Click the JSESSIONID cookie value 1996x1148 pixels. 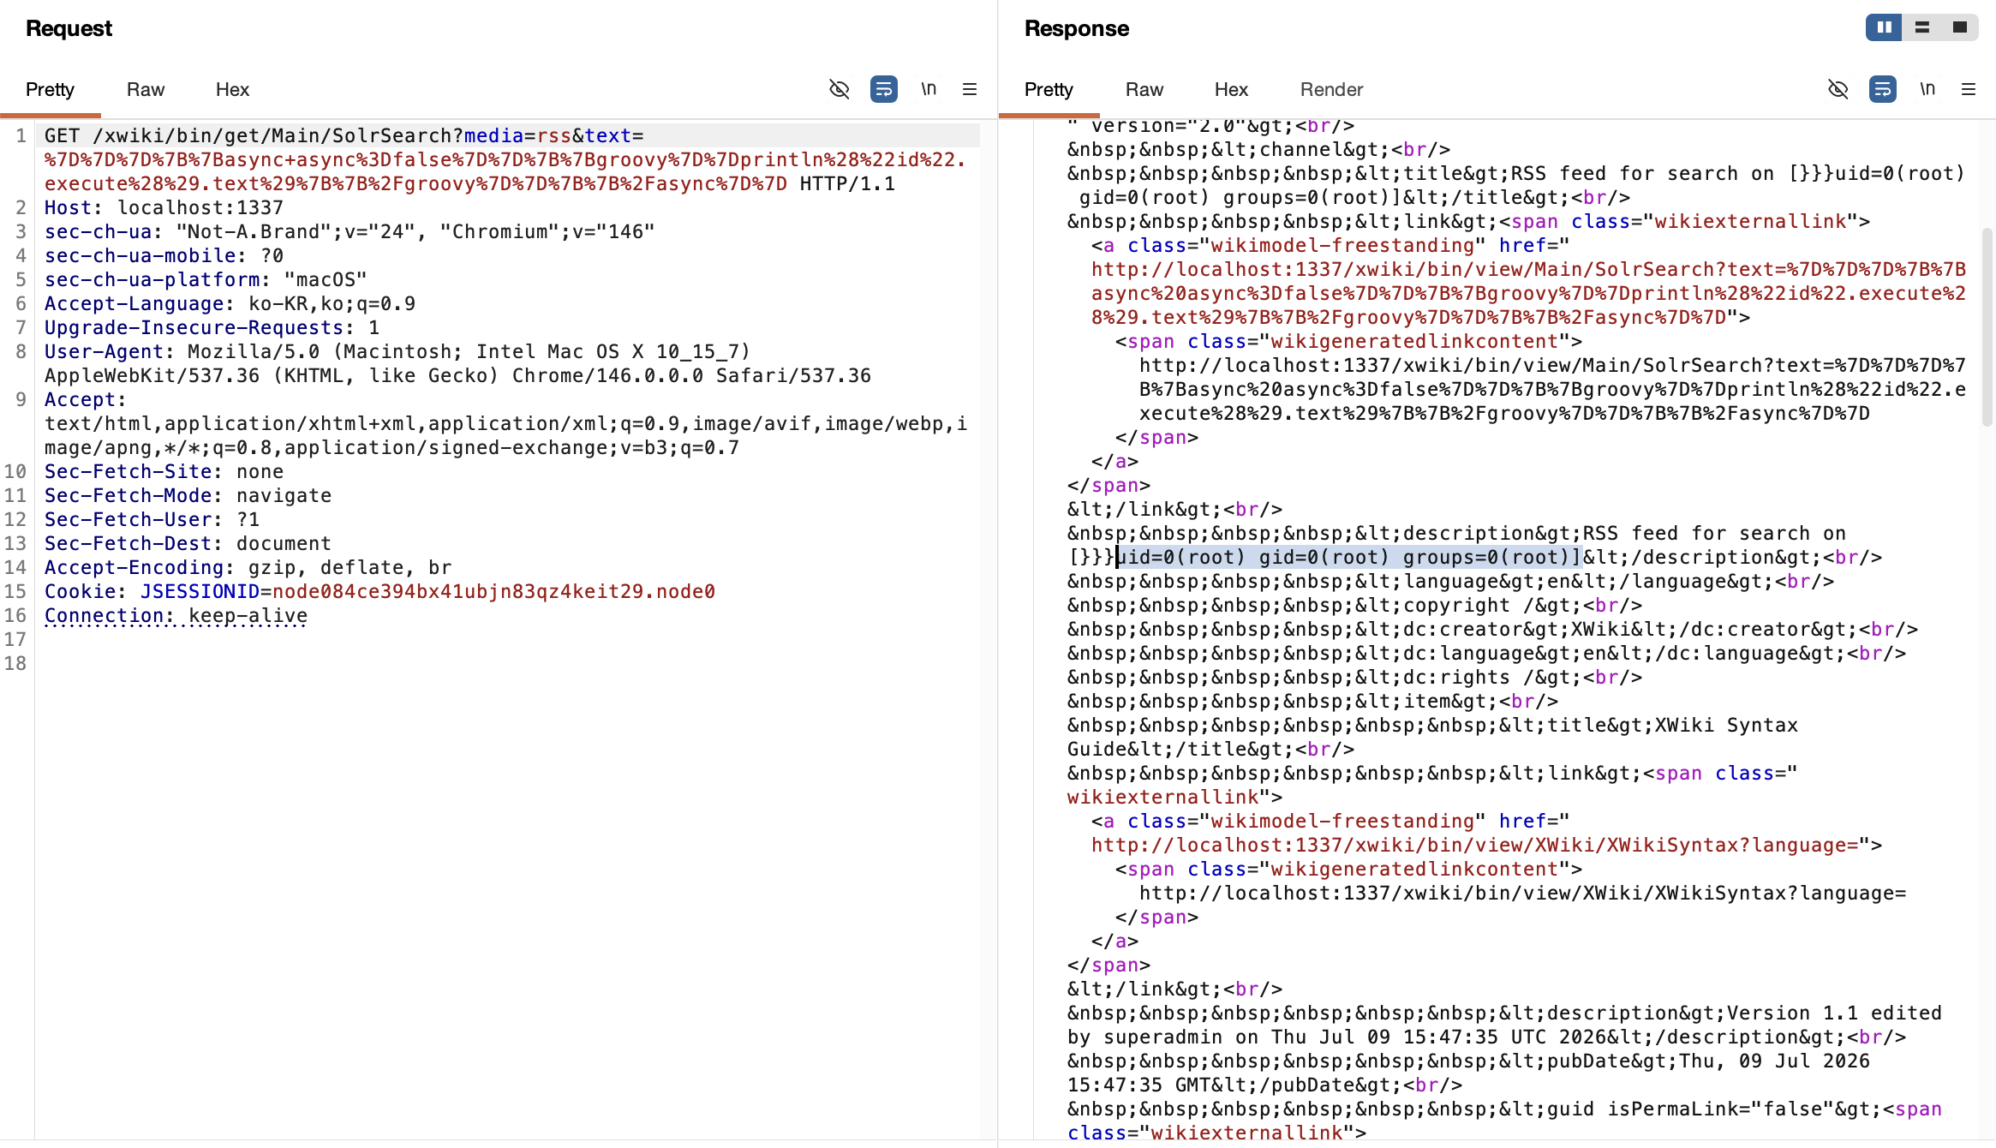[493, 591]
